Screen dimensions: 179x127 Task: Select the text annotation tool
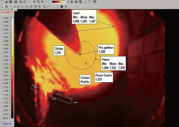(7, 7)
